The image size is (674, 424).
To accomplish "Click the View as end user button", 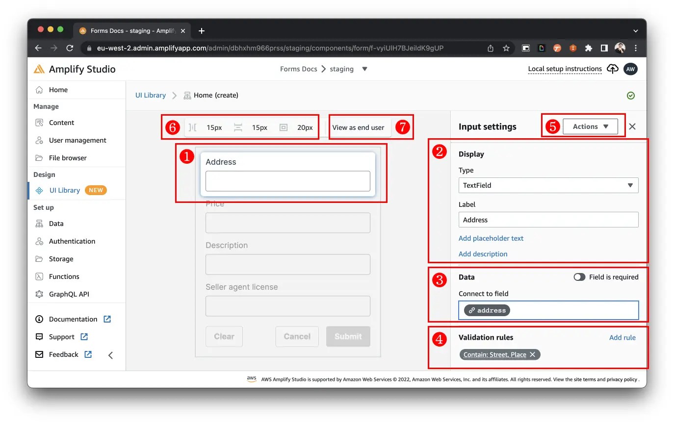I will 359,127.
